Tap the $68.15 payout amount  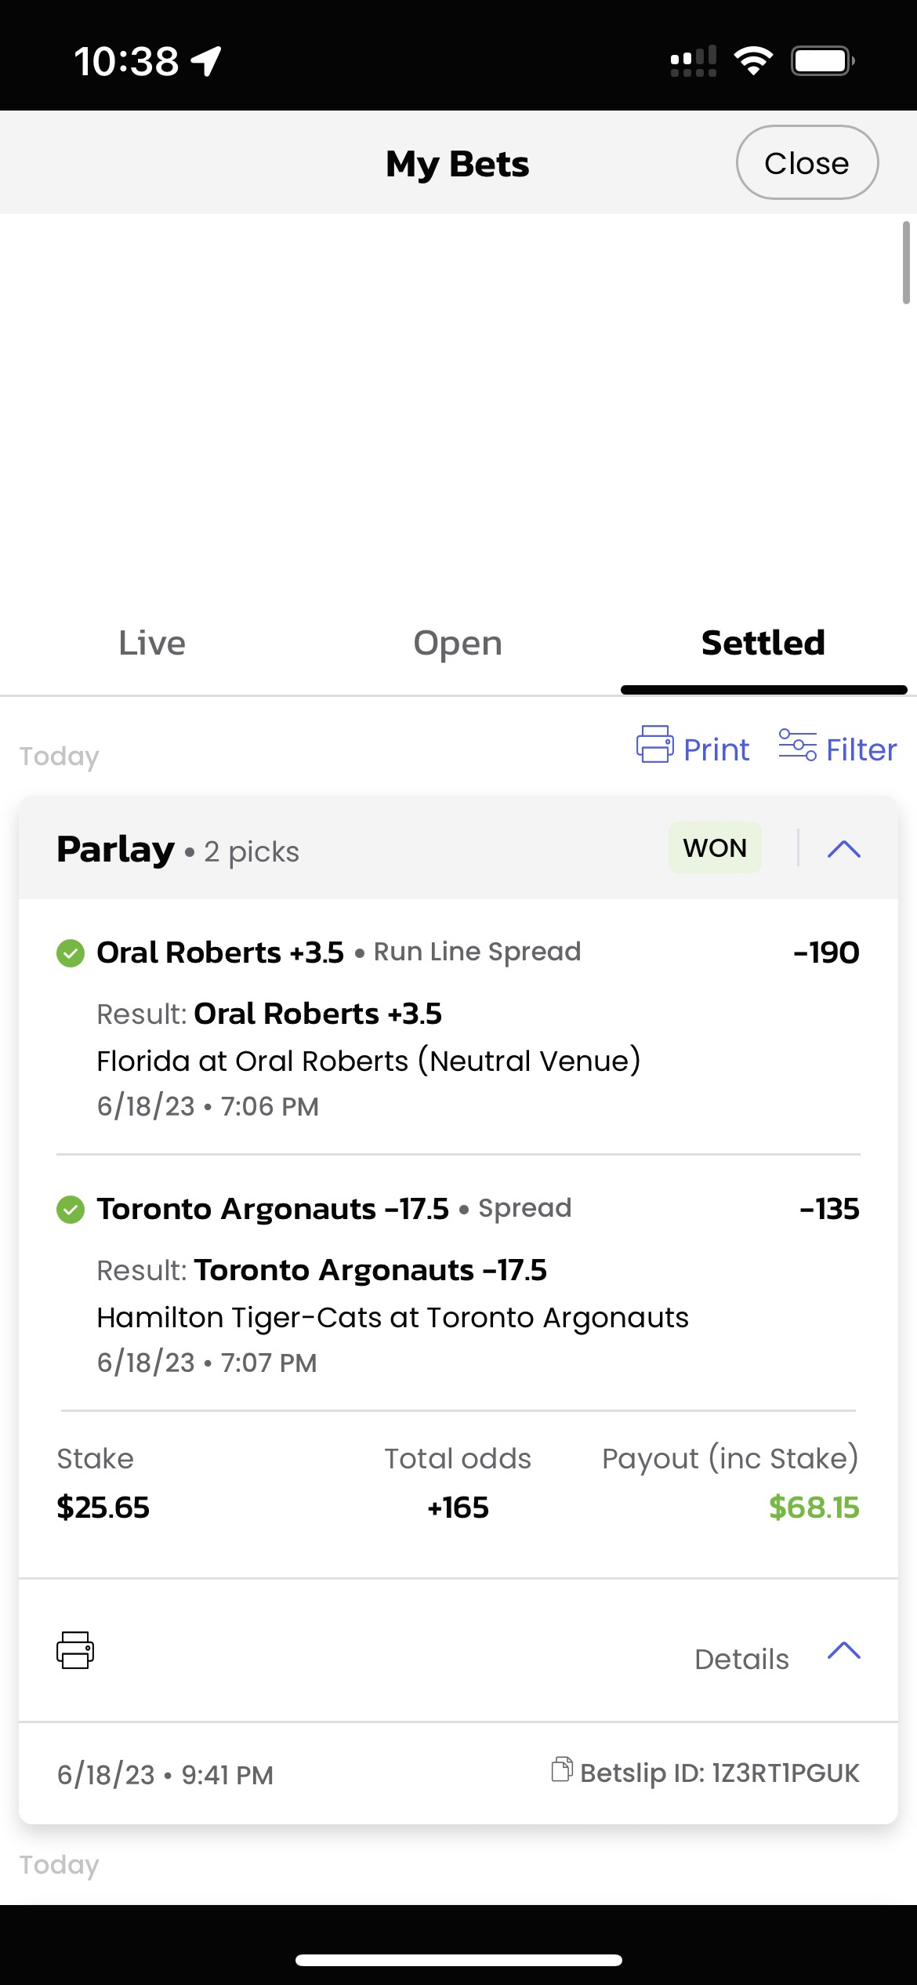tap(814, 1508)
